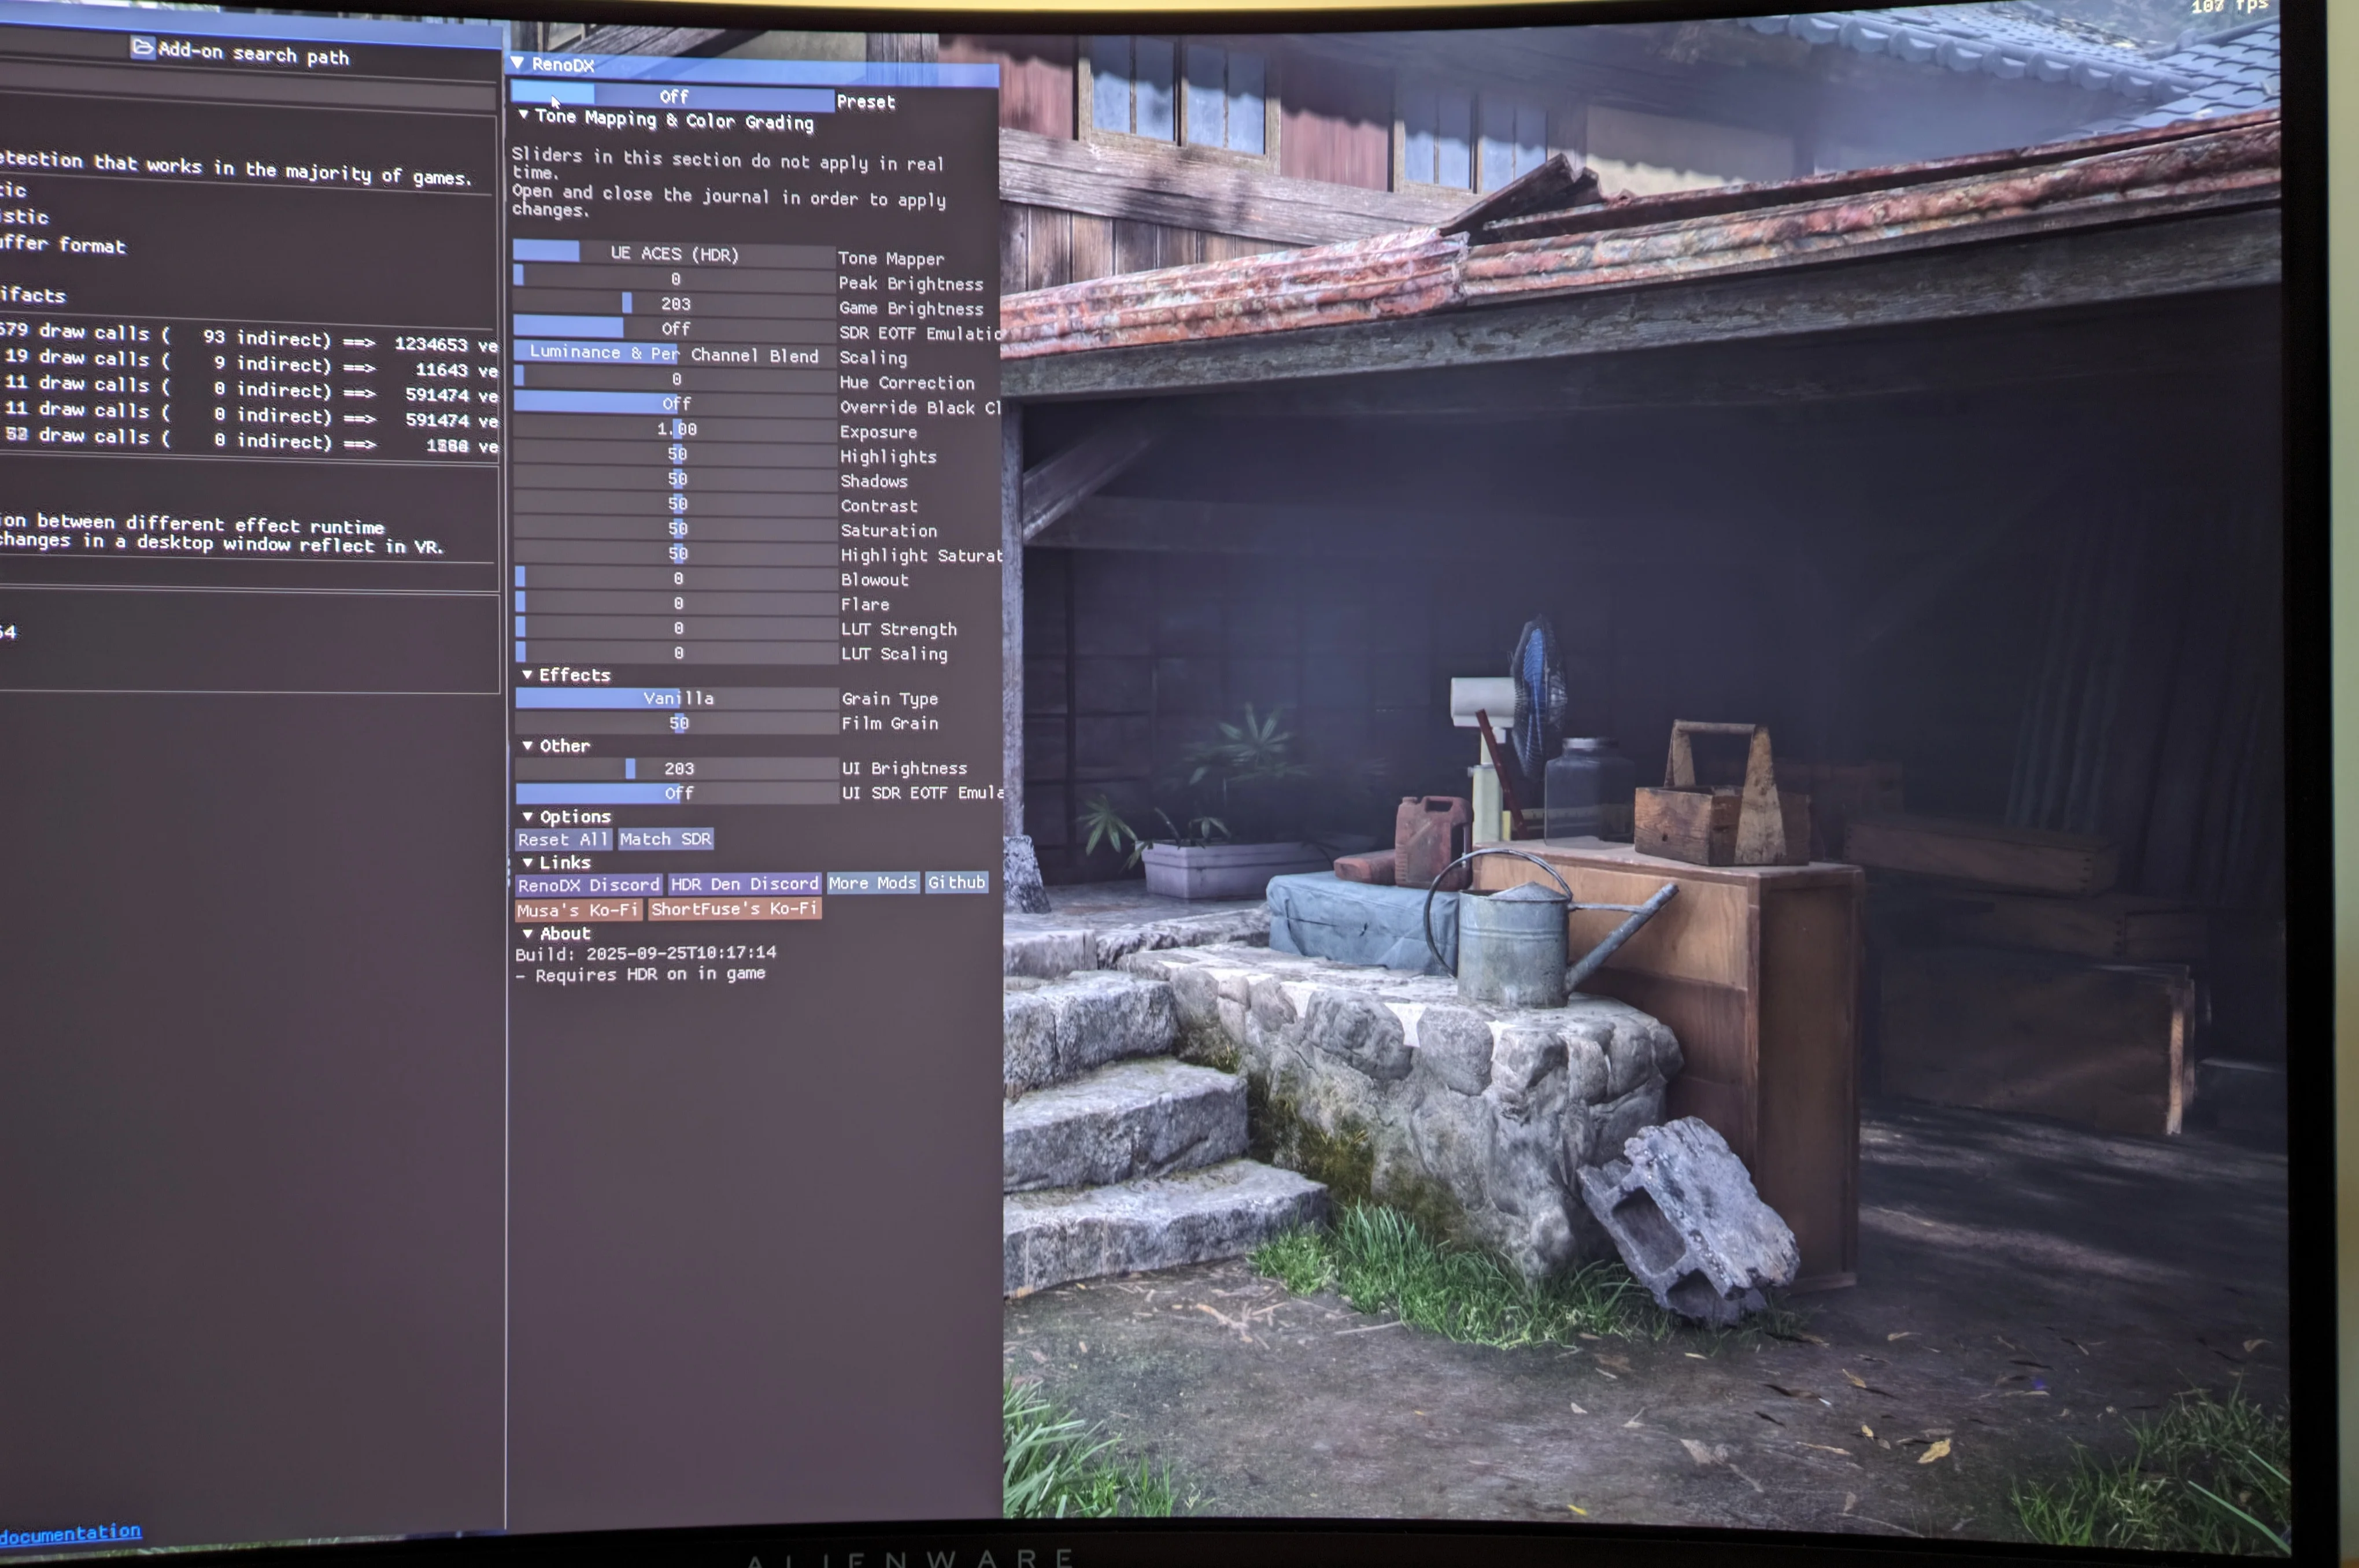The height and width of the screenshot is (1568, 2359).
Task: Open the More Mods link button
Action: (x=873, y=883)
